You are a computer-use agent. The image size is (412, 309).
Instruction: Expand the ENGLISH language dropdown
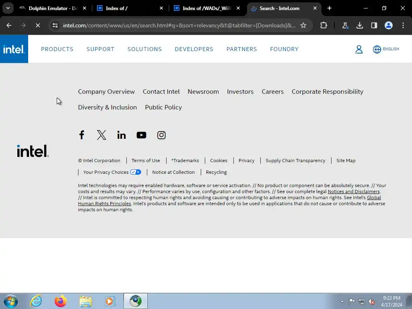click(x=391, y=49)
